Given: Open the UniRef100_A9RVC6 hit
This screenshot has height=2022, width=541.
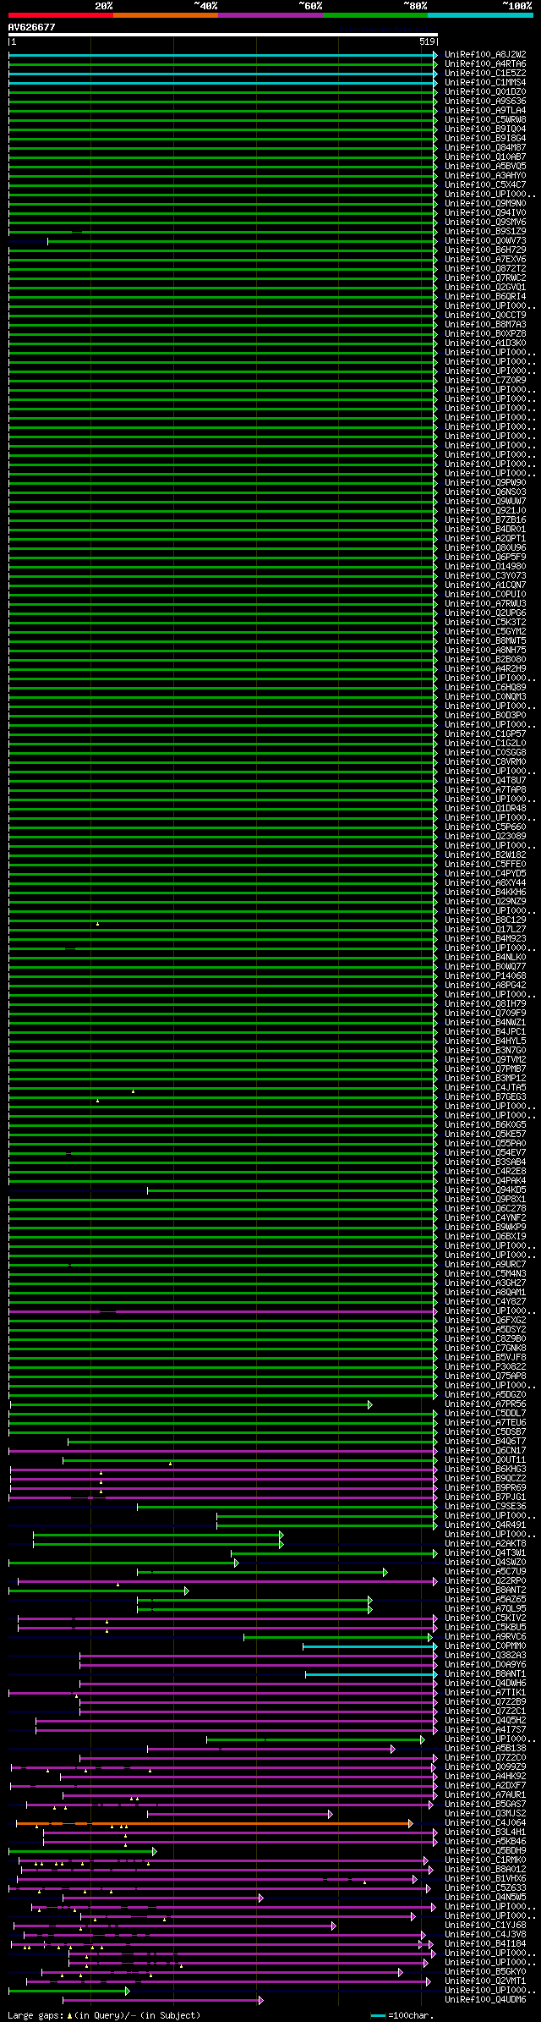Looking at the screenshot, I should pos(485,1637).
